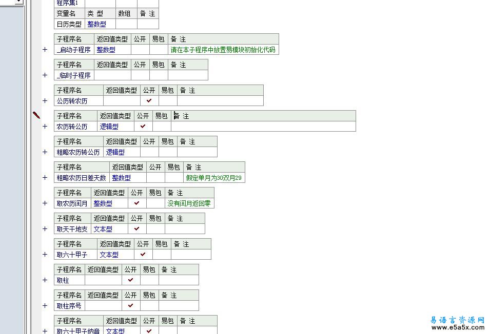Select the _启动子程序 name cell
Image resolution: width=489 pixels, height=334 pixels.
[x=74, y=50]
